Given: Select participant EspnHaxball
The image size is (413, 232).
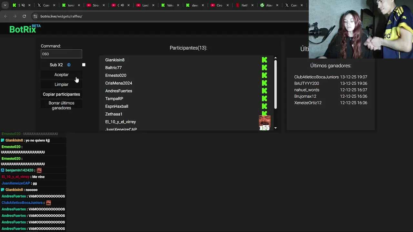Looking at the screenshot, I should tap(116, 106).
